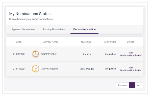Click nominee name Steve Mendes
Viewport: 150px width, 97px height.
click(x=87, y=69)
